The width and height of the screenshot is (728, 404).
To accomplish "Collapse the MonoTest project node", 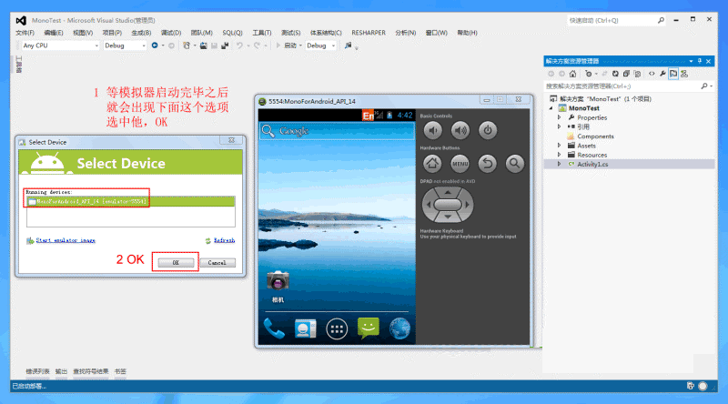I will 551,108.
